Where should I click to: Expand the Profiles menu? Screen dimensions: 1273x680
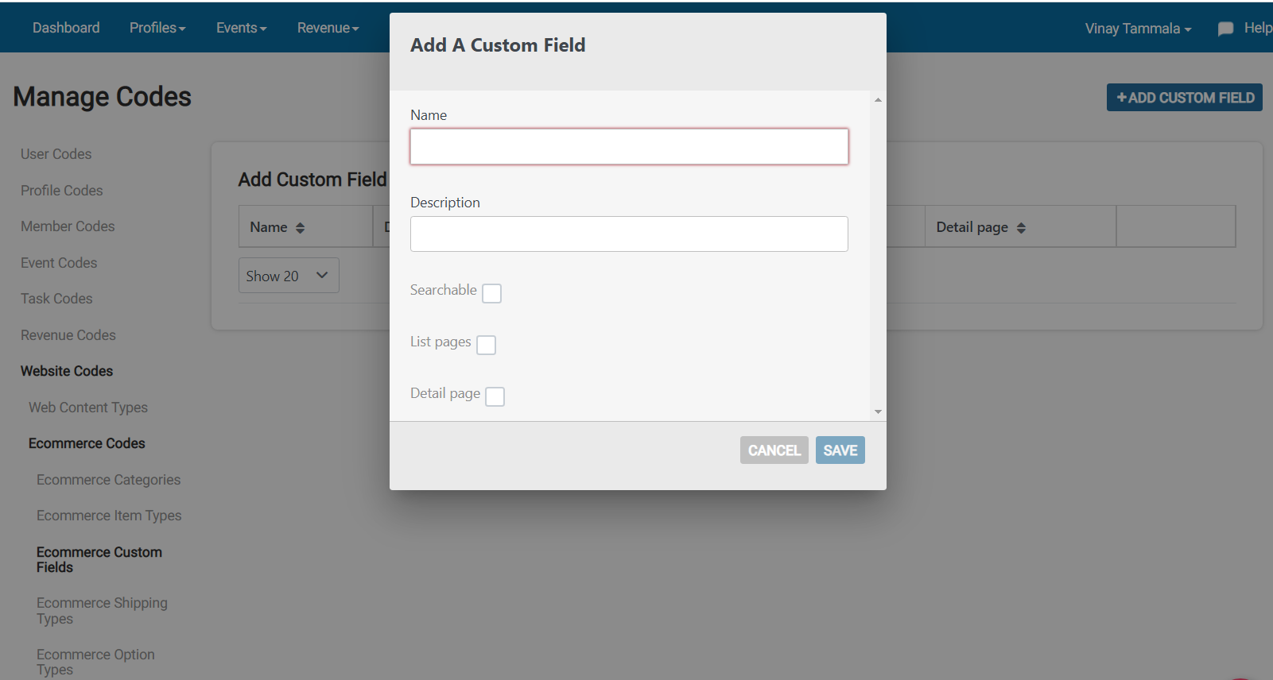coord(157,28)
